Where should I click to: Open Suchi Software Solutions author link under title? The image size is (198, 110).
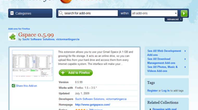38,39
